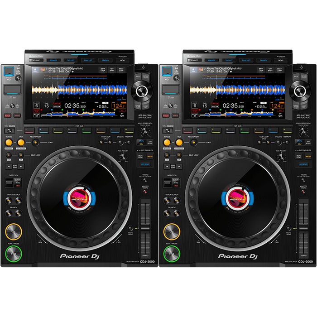Image resolution: width=317 pixels, height=317 pixels.
Task: Open TAG LIST on the left deck
Action: tap(71, 60)
